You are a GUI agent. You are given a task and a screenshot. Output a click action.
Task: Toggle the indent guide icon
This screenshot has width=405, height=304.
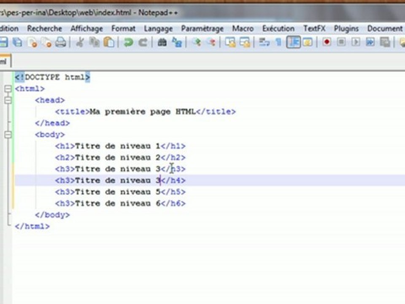click(x=294, y=42)
